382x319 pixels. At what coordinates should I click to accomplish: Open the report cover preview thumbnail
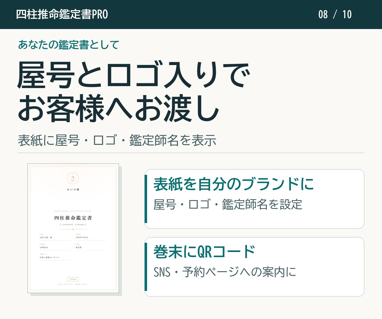click(73, 228)
